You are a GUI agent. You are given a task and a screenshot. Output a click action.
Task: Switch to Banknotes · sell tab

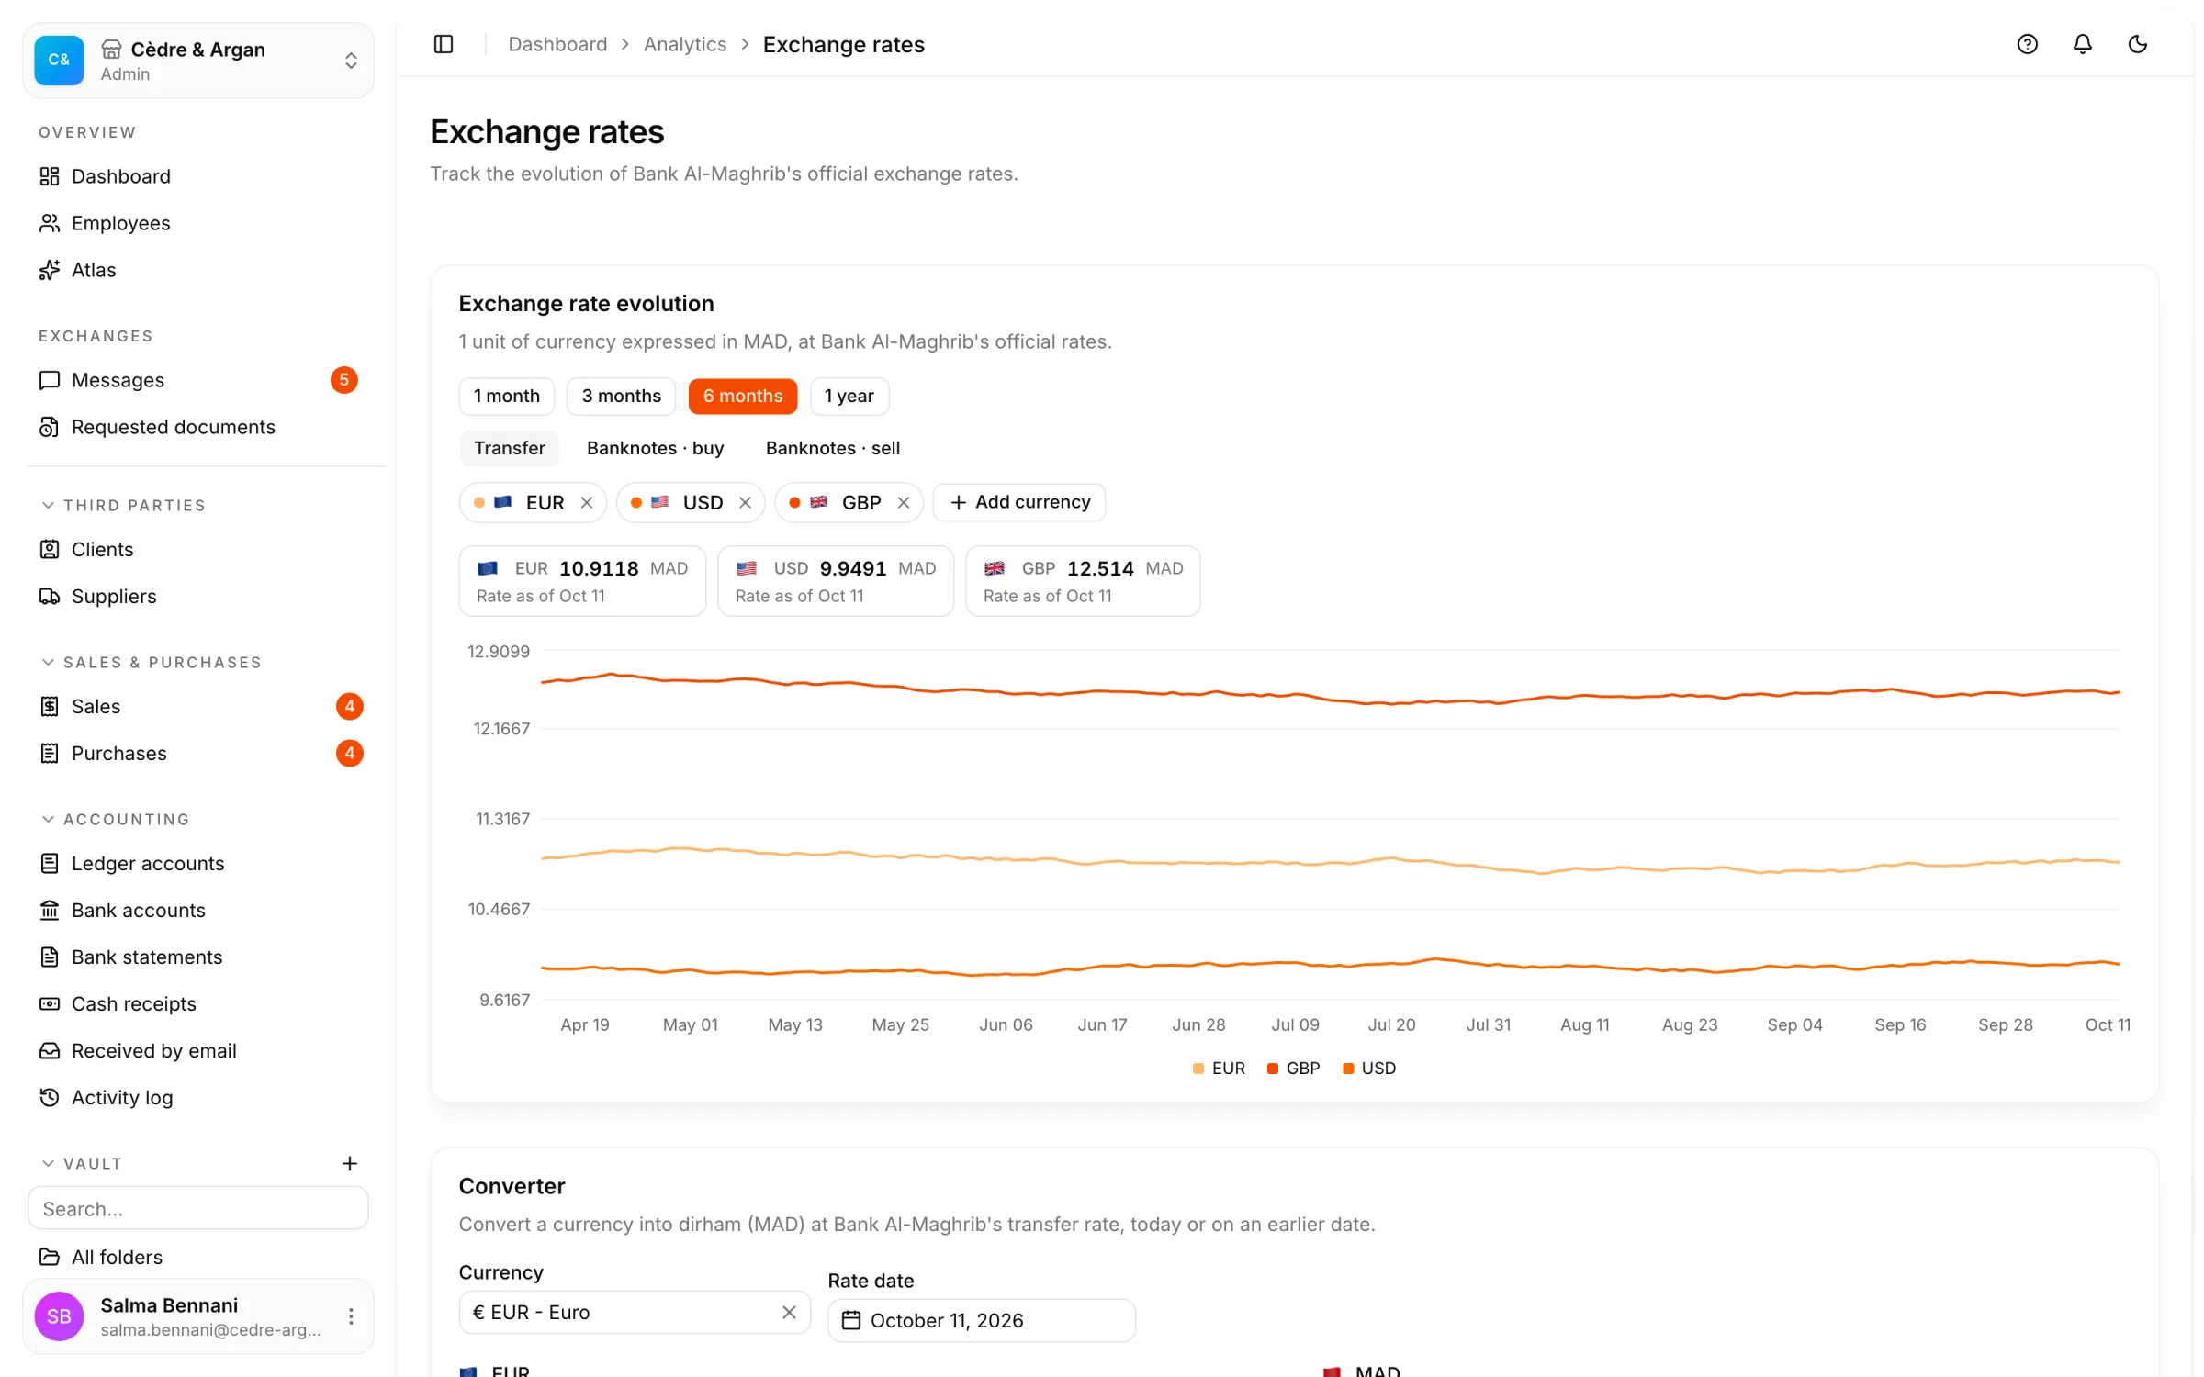pos(833,448)
